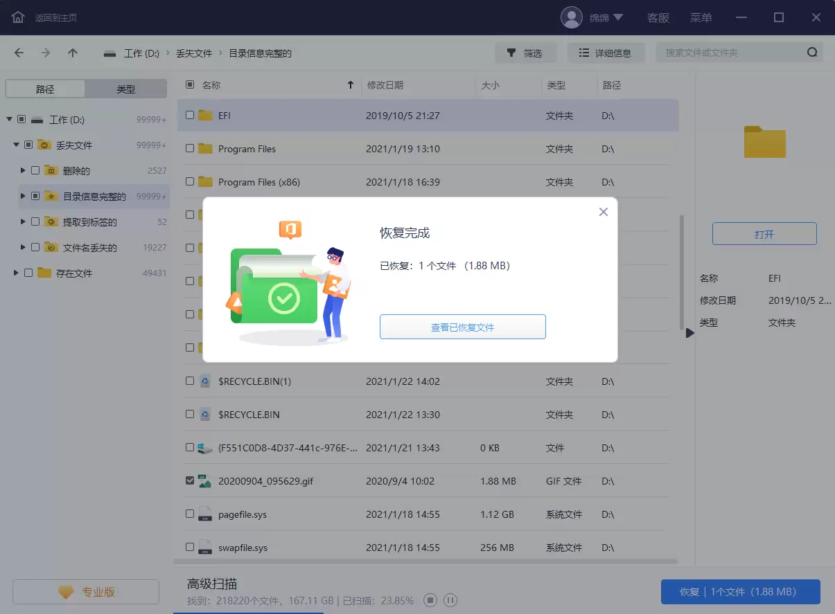Pause the scan with the pause icon
The width and height of the screenshot is (835, 614).
click(450, 600)
